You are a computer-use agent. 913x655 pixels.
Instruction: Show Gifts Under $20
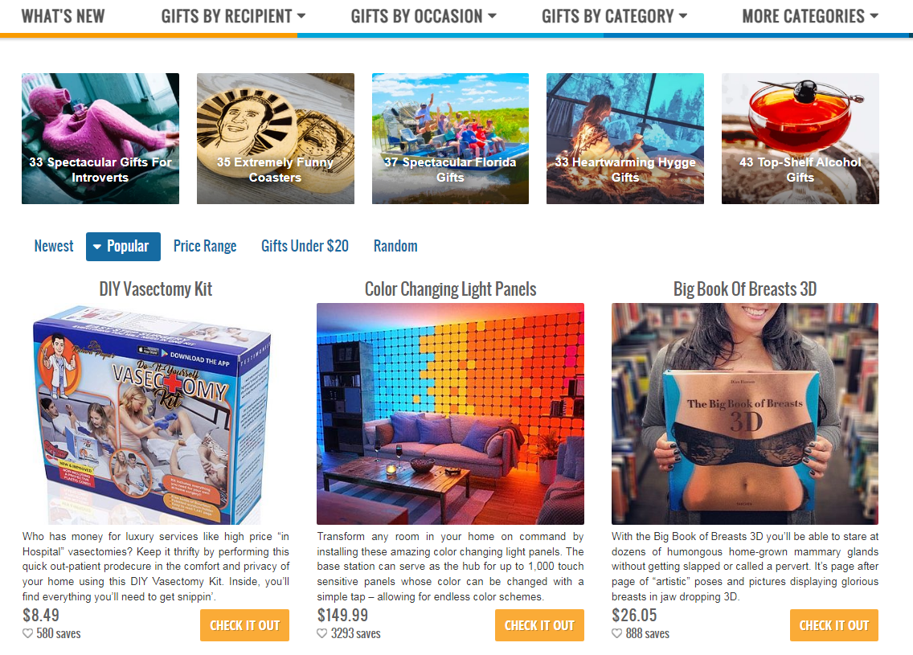(x=305, y=246)
